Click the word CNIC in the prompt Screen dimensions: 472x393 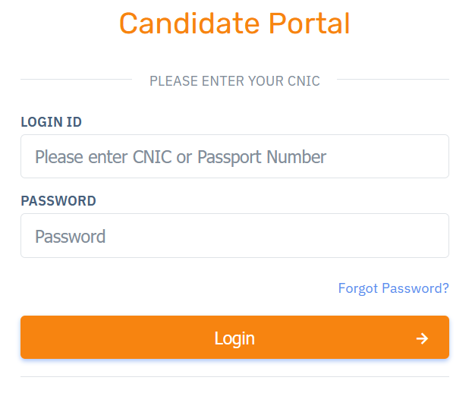click(303, 81)
